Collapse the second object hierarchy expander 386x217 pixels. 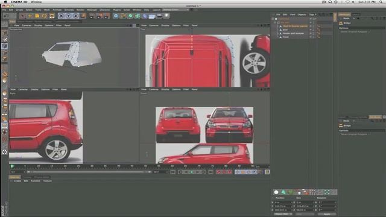coord(275,22)
